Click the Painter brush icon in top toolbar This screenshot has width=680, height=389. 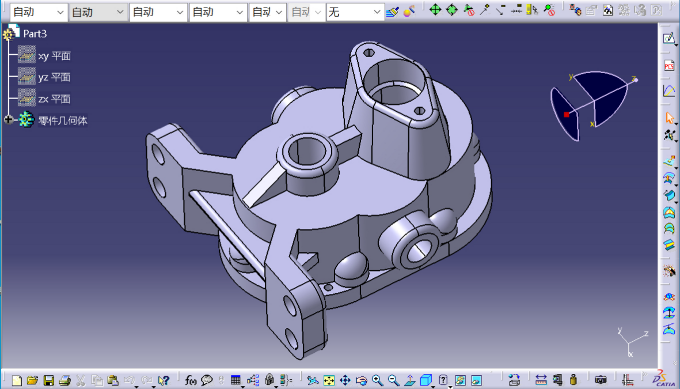tap(392, 11)
